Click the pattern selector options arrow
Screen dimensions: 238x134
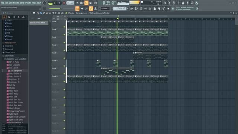click(112, 9)
